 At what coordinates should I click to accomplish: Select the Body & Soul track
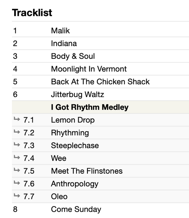73,56
